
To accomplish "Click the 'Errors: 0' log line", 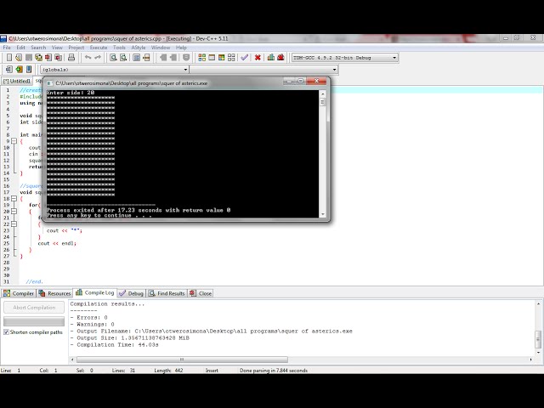I will pos(88,317).
